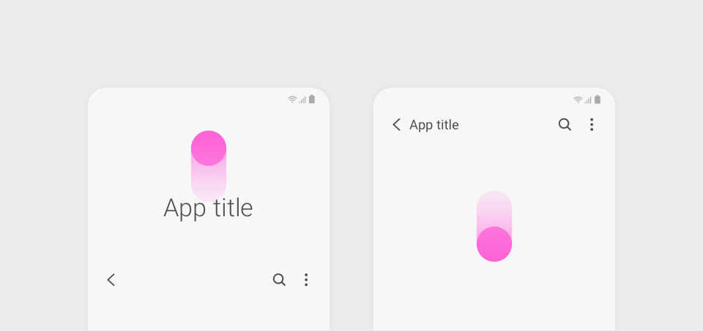Open search in the collapsed app bar phone
This screenshot has height=331, width=703.
(565, 124)
